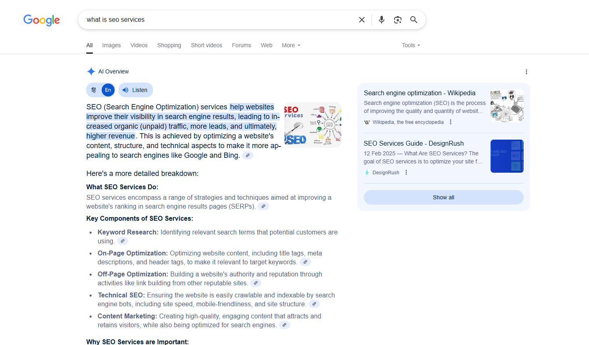
Task: Switch to the Forums tab
Action: (x=241, y=45)
